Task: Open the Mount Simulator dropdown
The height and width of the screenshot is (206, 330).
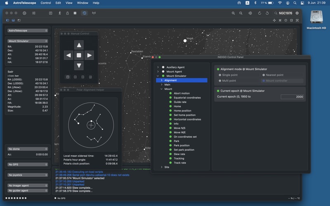Action: (x=28, y=41)
